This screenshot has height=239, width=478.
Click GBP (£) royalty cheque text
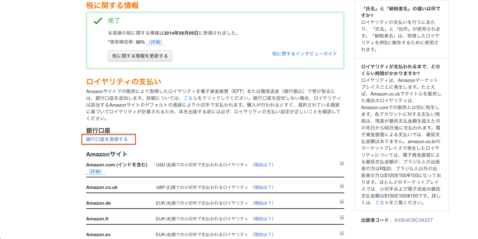tap(202, 187)
